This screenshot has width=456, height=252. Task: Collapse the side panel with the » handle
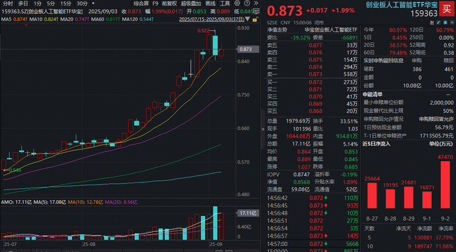[x=263, y=129]
